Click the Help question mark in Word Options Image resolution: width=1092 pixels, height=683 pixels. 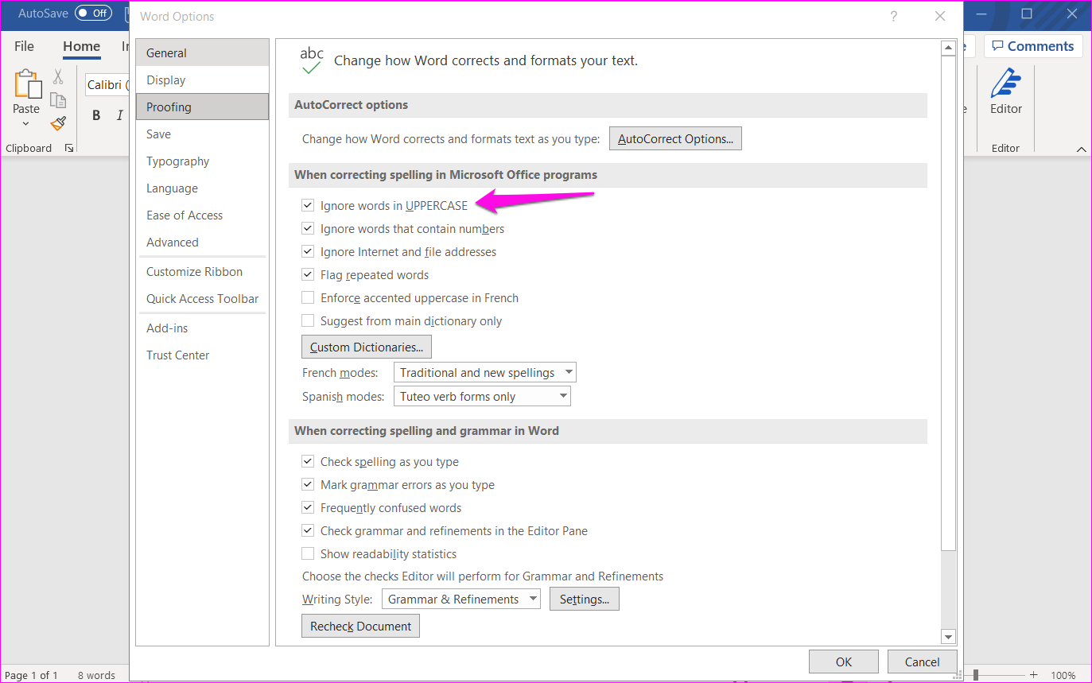tap(894, 16)
